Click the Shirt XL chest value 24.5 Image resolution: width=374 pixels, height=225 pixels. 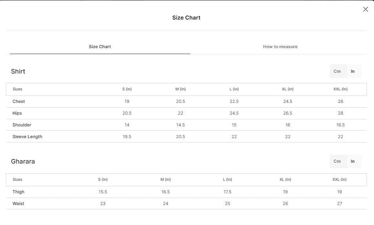coord(288,101)
